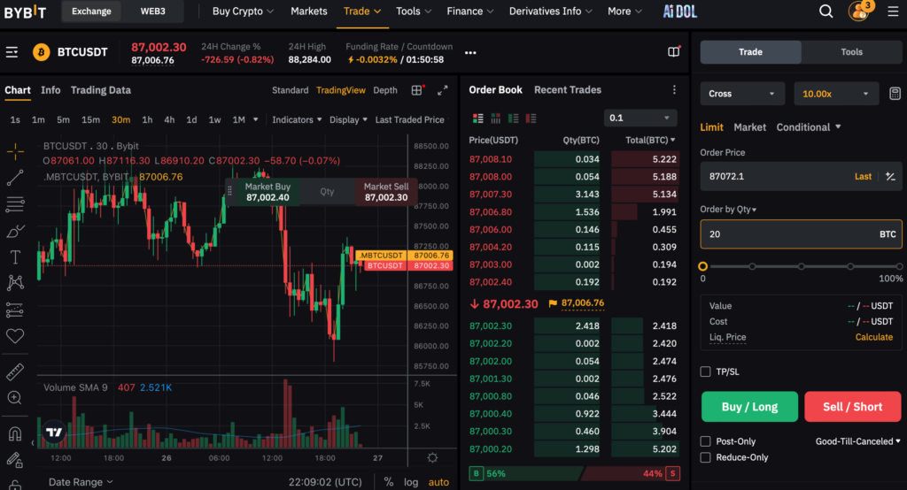Click the order price adjust icon
The image size is (907, 490).
(890, 176)
